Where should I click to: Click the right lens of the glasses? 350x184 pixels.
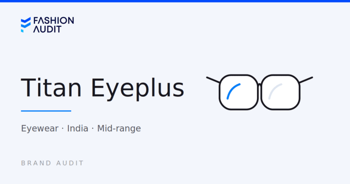tap(281, 92)
